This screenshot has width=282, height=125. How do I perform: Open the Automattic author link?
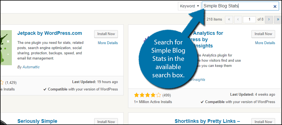(31, 67)
